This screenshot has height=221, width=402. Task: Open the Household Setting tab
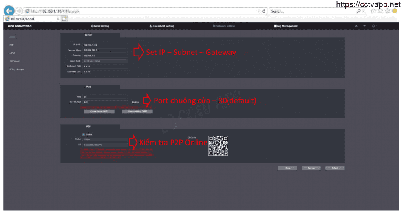pyautogui.click(x=162, y=26)
